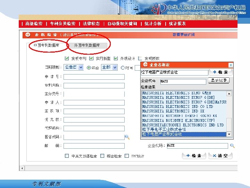Click the 邮编 input field
250x188 pixels.
pos(94,146)
